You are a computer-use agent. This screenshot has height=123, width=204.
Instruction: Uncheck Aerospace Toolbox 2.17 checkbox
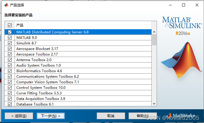tap(10, 54)
